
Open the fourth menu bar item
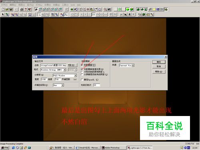[30, 5]
